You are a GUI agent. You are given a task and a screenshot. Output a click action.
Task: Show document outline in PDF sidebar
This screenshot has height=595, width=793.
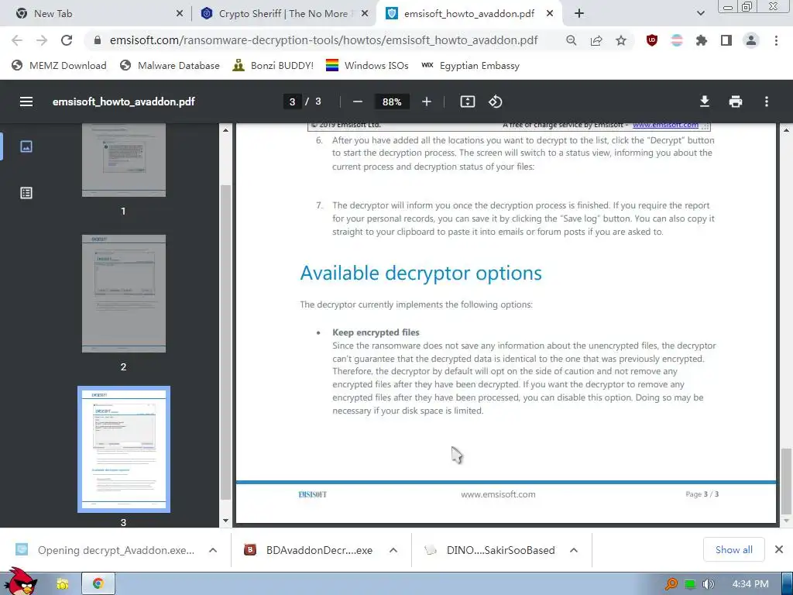(x=26, y=193)
